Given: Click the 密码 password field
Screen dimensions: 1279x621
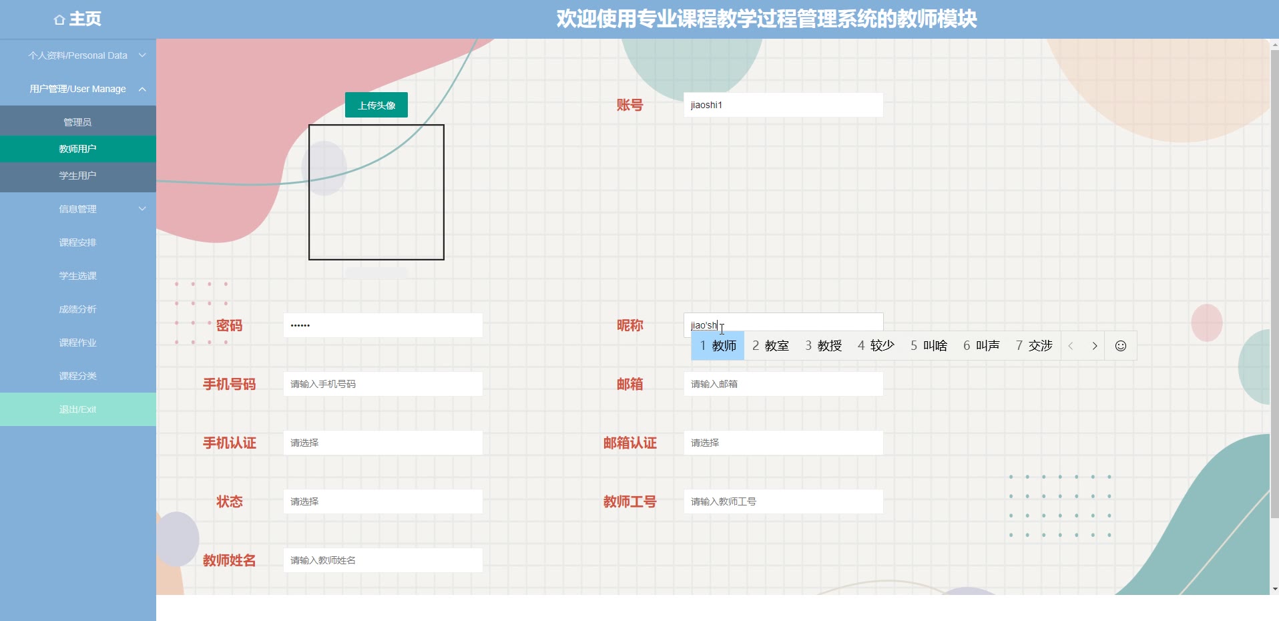Looking at the screenshot, I should 382,325.
